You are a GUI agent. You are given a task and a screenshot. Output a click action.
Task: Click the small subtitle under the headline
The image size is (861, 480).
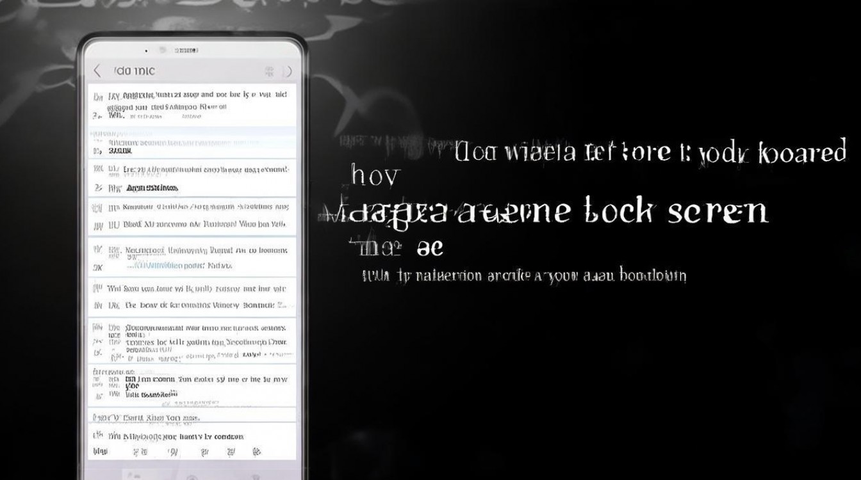pos(524,276)
